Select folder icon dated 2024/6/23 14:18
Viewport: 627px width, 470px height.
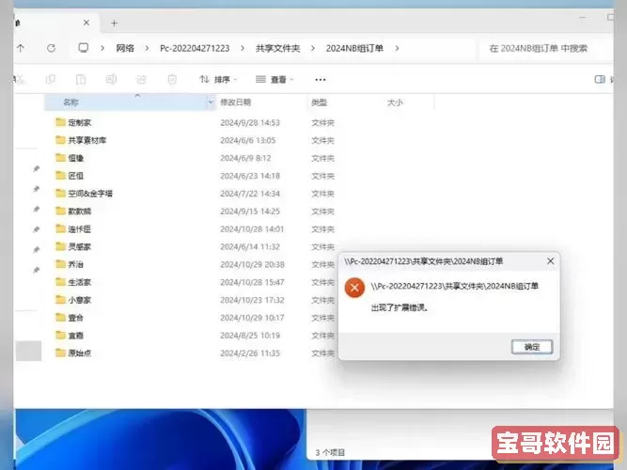click(x=60, y=175)
